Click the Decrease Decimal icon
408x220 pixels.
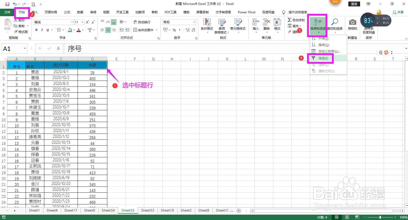(x=194, y=30)
